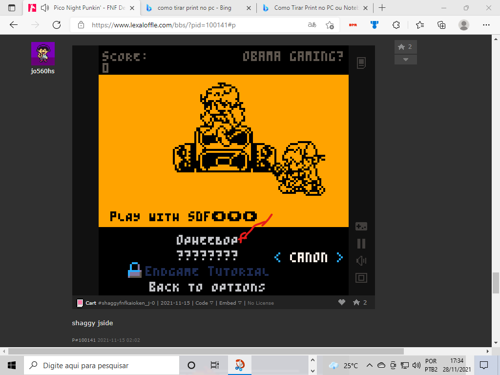
Task: Click the browser Back arrow
Action: tap(13, 25)
